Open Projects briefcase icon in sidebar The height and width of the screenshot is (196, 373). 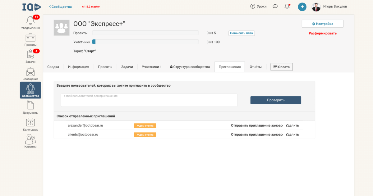pos(30,38)
